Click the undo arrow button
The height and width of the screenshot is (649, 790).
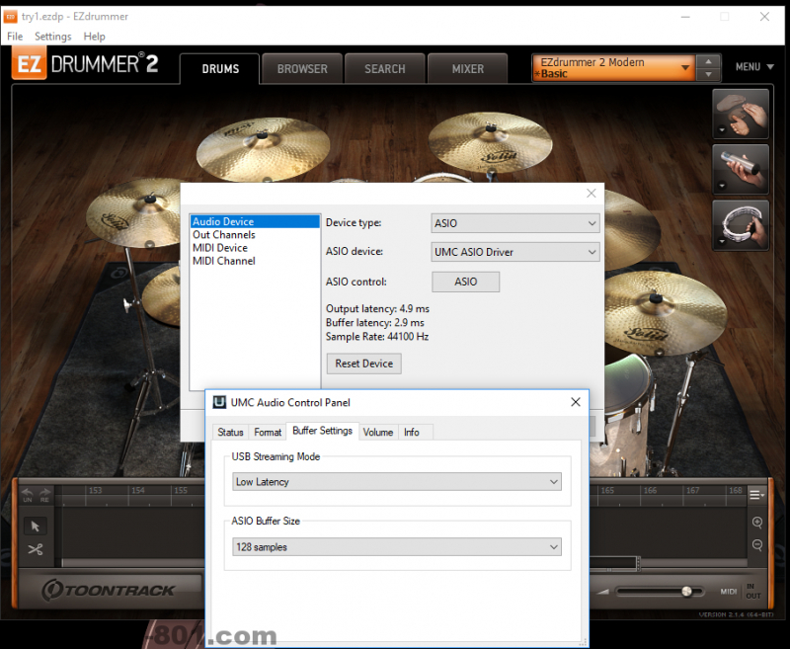coord(27,493)
